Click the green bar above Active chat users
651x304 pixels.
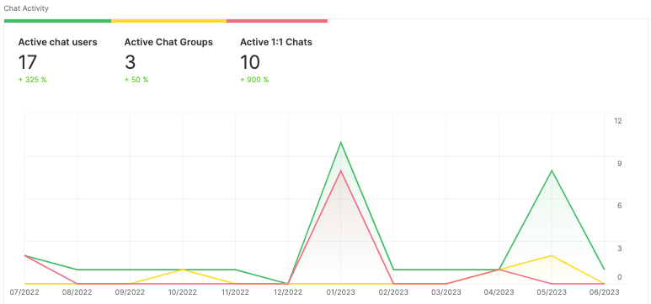[58, 21]
